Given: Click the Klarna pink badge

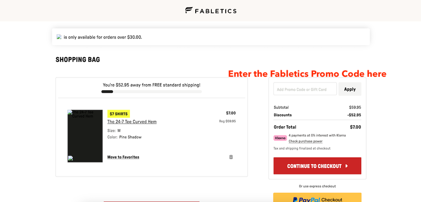Looking at the screenshot, I should [280, 138].
